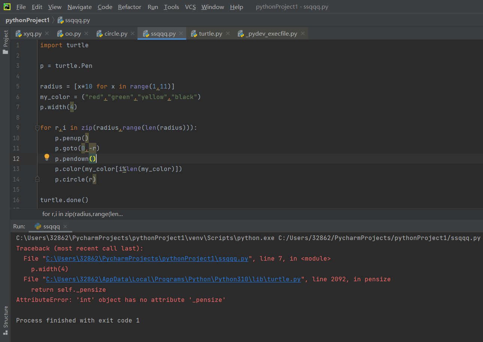Image resolution: width=483 pixels, height=342 pixels.
Task: Click the Python file icon in the breadcrumb
Action: click(60, 20)
